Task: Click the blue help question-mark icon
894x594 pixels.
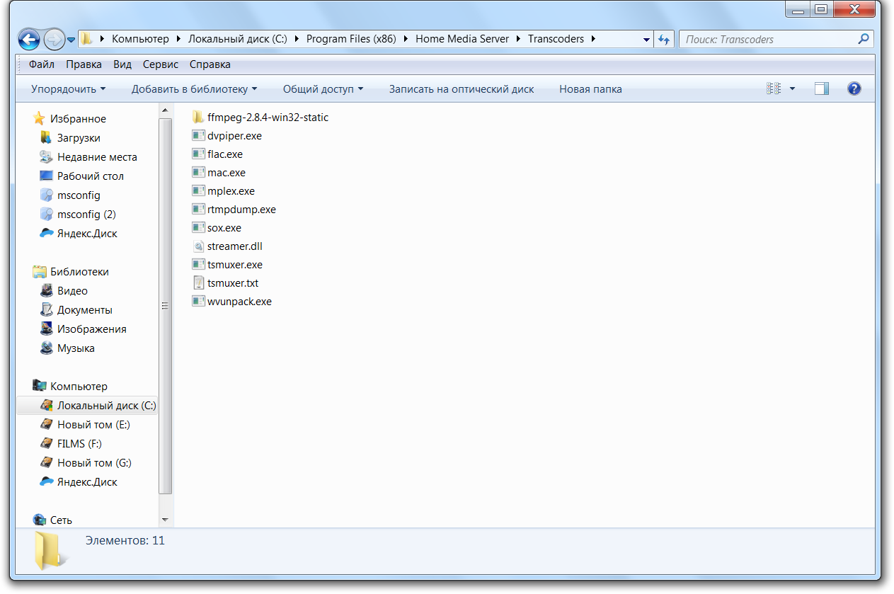Action: tap(854, 89)
